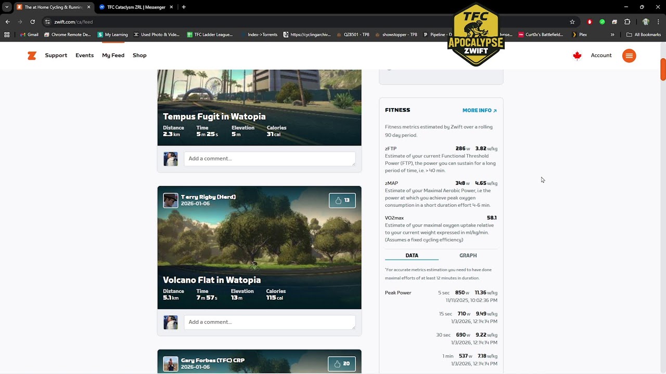Open Gary Forbes (TFC) CRP profile name
Image resolution: width=666 pixels, height=374 pixels.
[213, 360]
